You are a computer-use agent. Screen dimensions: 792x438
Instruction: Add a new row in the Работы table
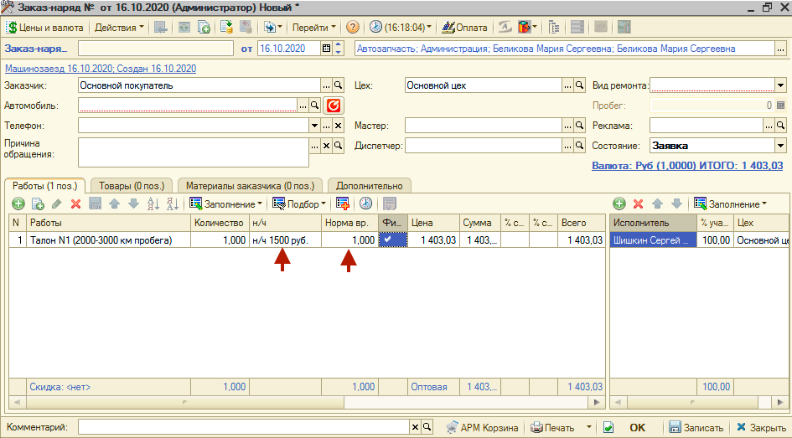click(18, 204)
